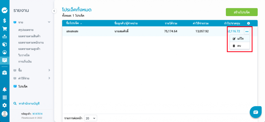
Task: Open สรุปยอดขาย report
Action: click(26, 30)
